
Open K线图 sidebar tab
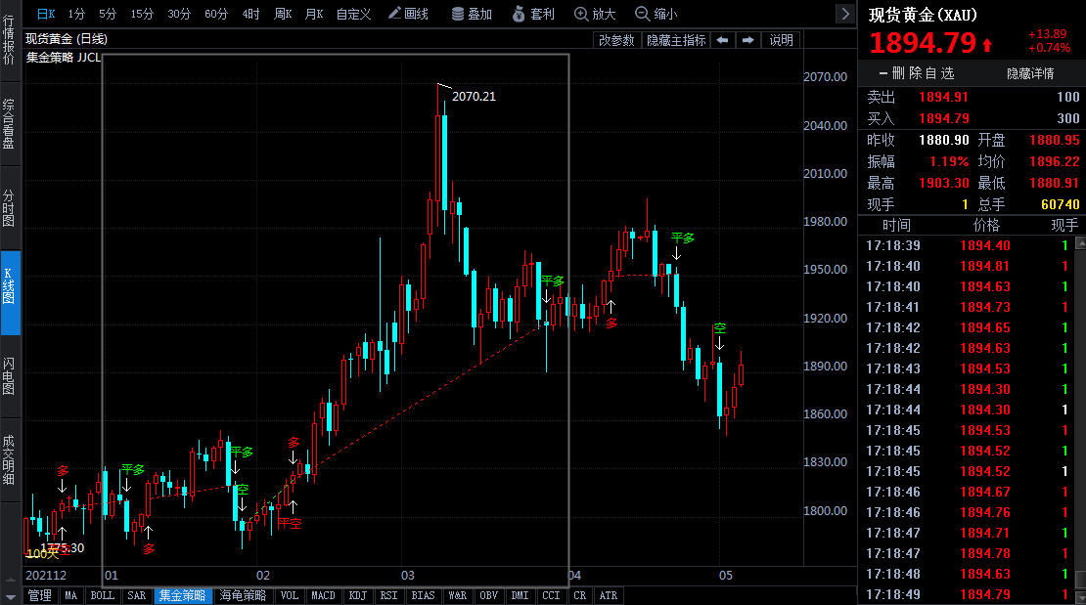click(x=10, y=293)
